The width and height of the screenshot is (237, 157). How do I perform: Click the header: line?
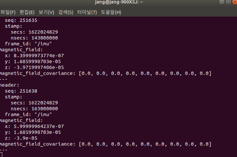coord(10,85)
